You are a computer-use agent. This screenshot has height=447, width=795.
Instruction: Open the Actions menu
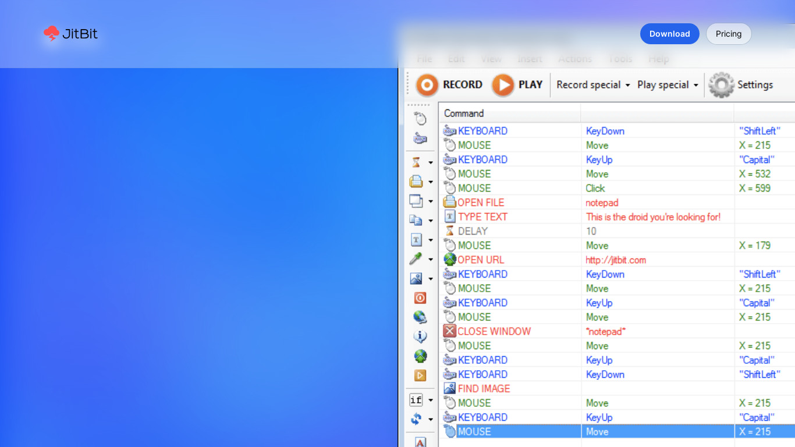575,59
